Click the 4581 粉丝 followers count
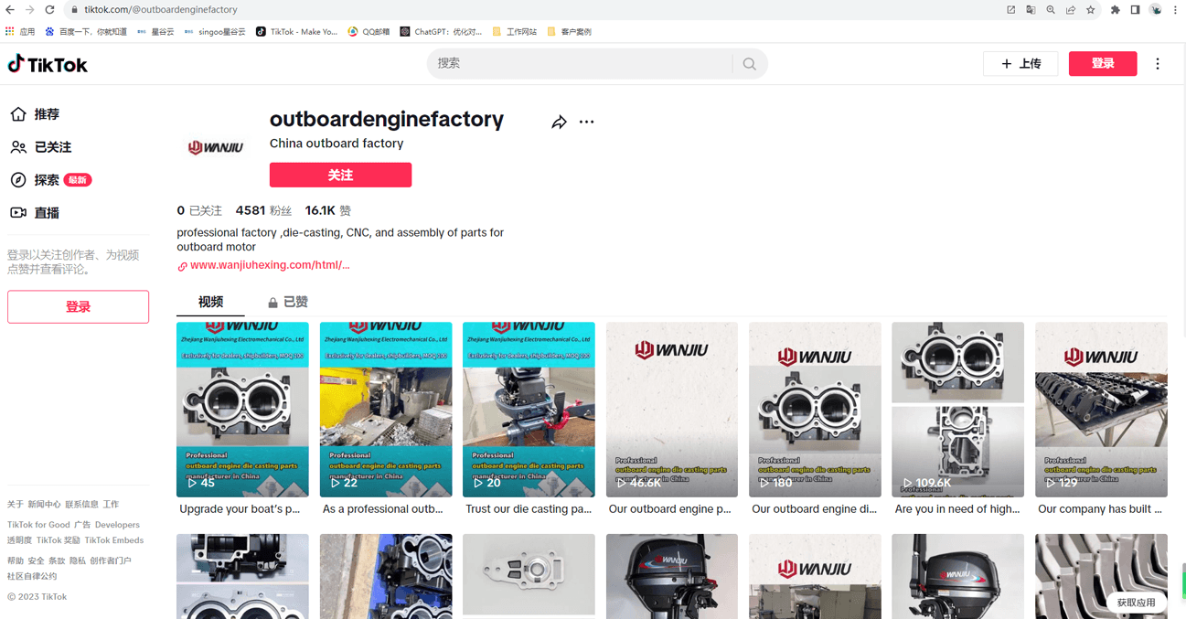This screenshot has width=1186, height=619. pos(263,210)
